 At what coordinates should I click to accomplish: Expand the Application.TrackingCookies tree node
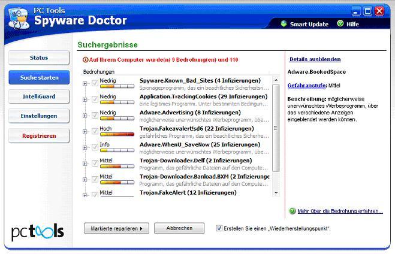pos(85,99)
